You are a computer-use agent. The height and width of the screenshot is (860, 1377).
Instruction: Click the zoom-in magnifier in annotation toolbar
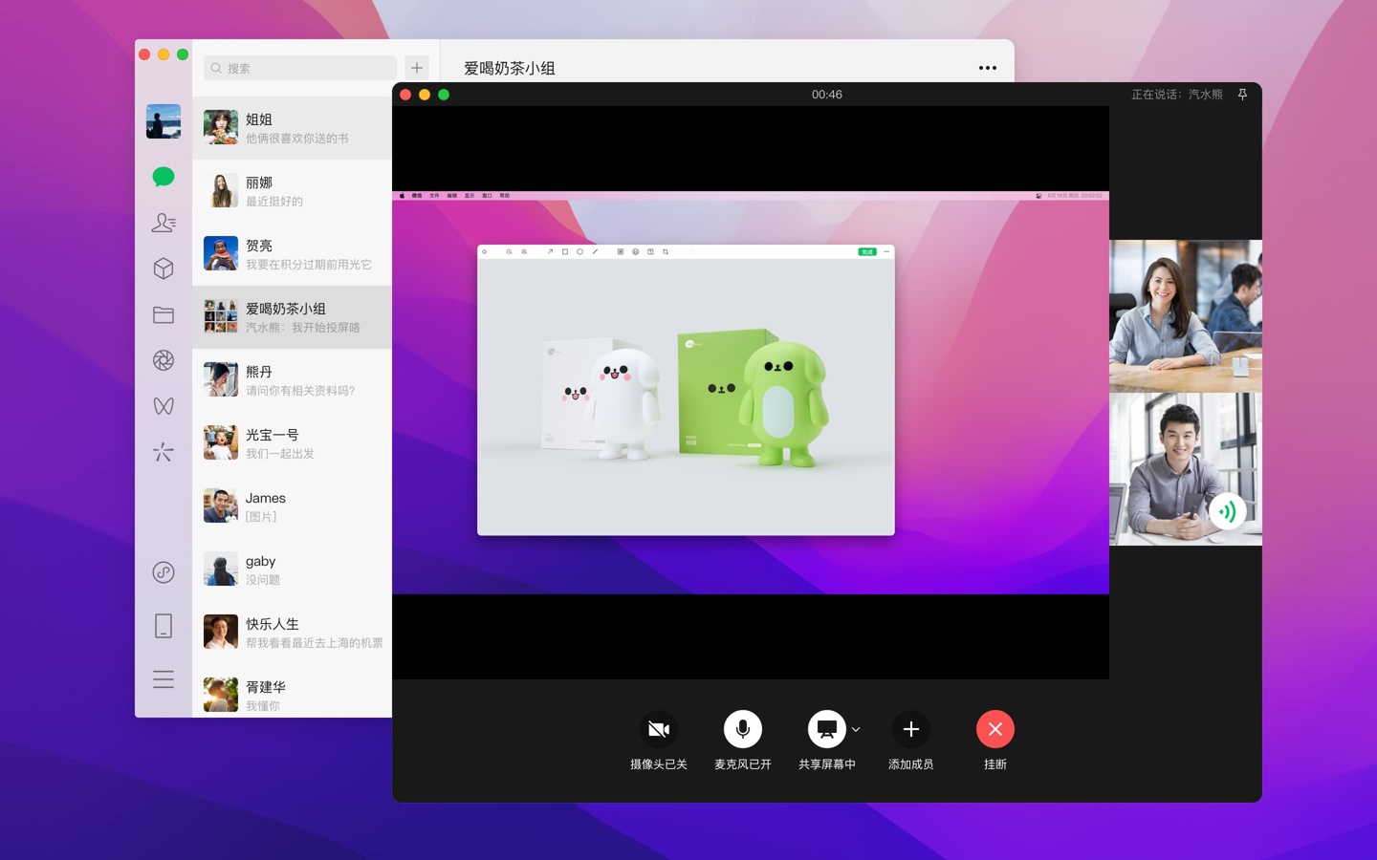click(x=509, y=251)
